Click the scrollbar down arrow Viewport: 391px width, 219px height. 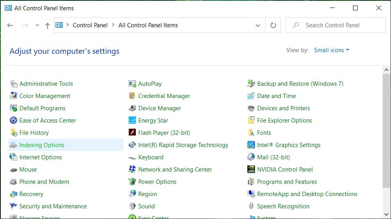coord(386,214)
